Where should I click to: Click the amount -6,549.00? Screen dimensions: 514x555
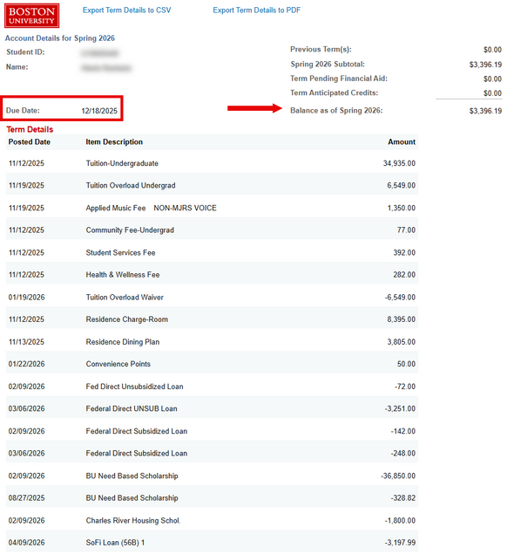[x=400, y=298]
